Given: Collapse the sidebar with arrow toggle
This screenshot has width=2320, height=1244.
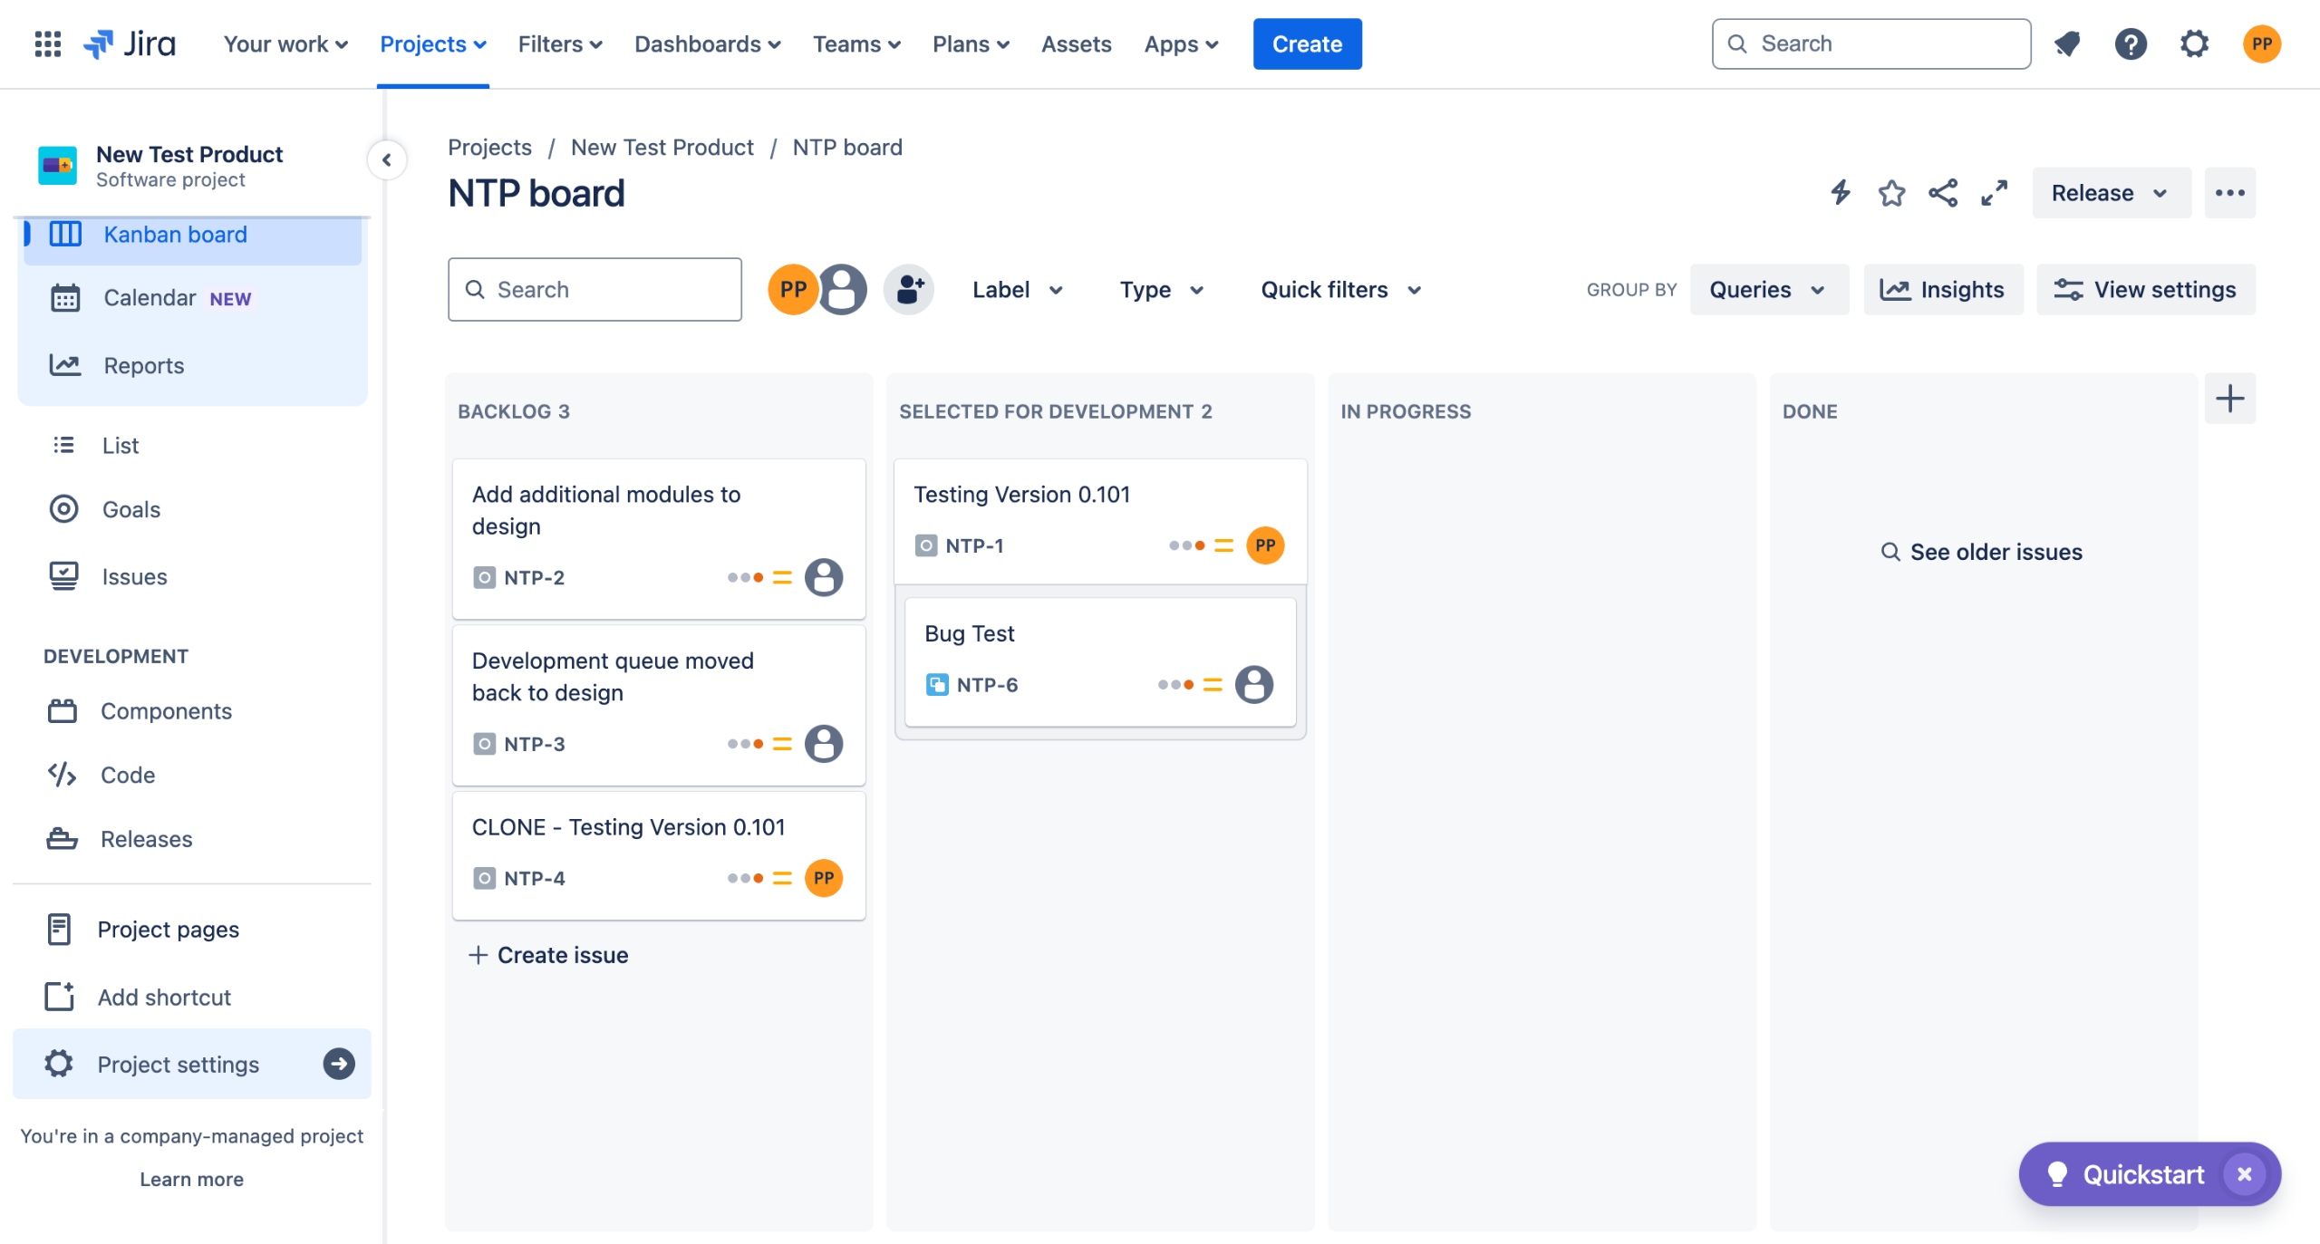Looking at the screenshot, I should [x=386, y=160].
